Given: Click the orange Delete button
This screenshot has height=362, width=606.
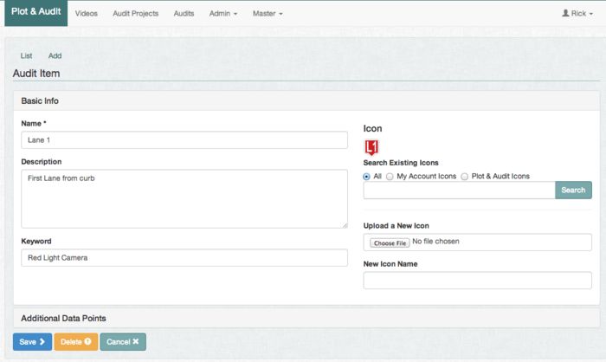Looking at the screenshot, I should [x=76, y=342].
